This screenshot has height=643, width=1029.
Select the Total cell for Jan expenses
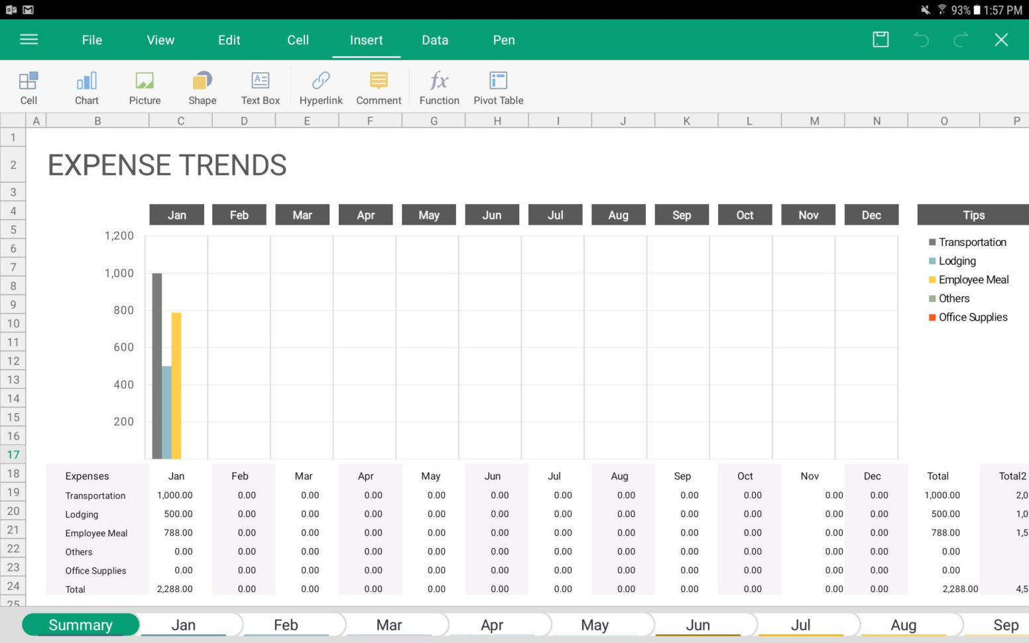(x=175, y=589)
